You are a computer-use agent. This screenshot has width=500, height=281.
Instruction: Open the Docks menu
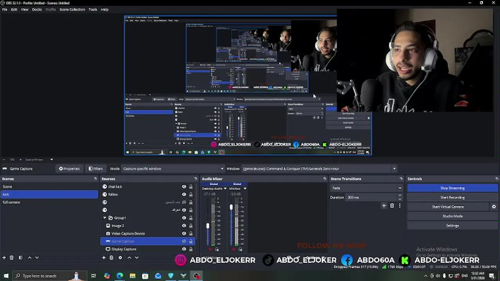pos(37,9)
